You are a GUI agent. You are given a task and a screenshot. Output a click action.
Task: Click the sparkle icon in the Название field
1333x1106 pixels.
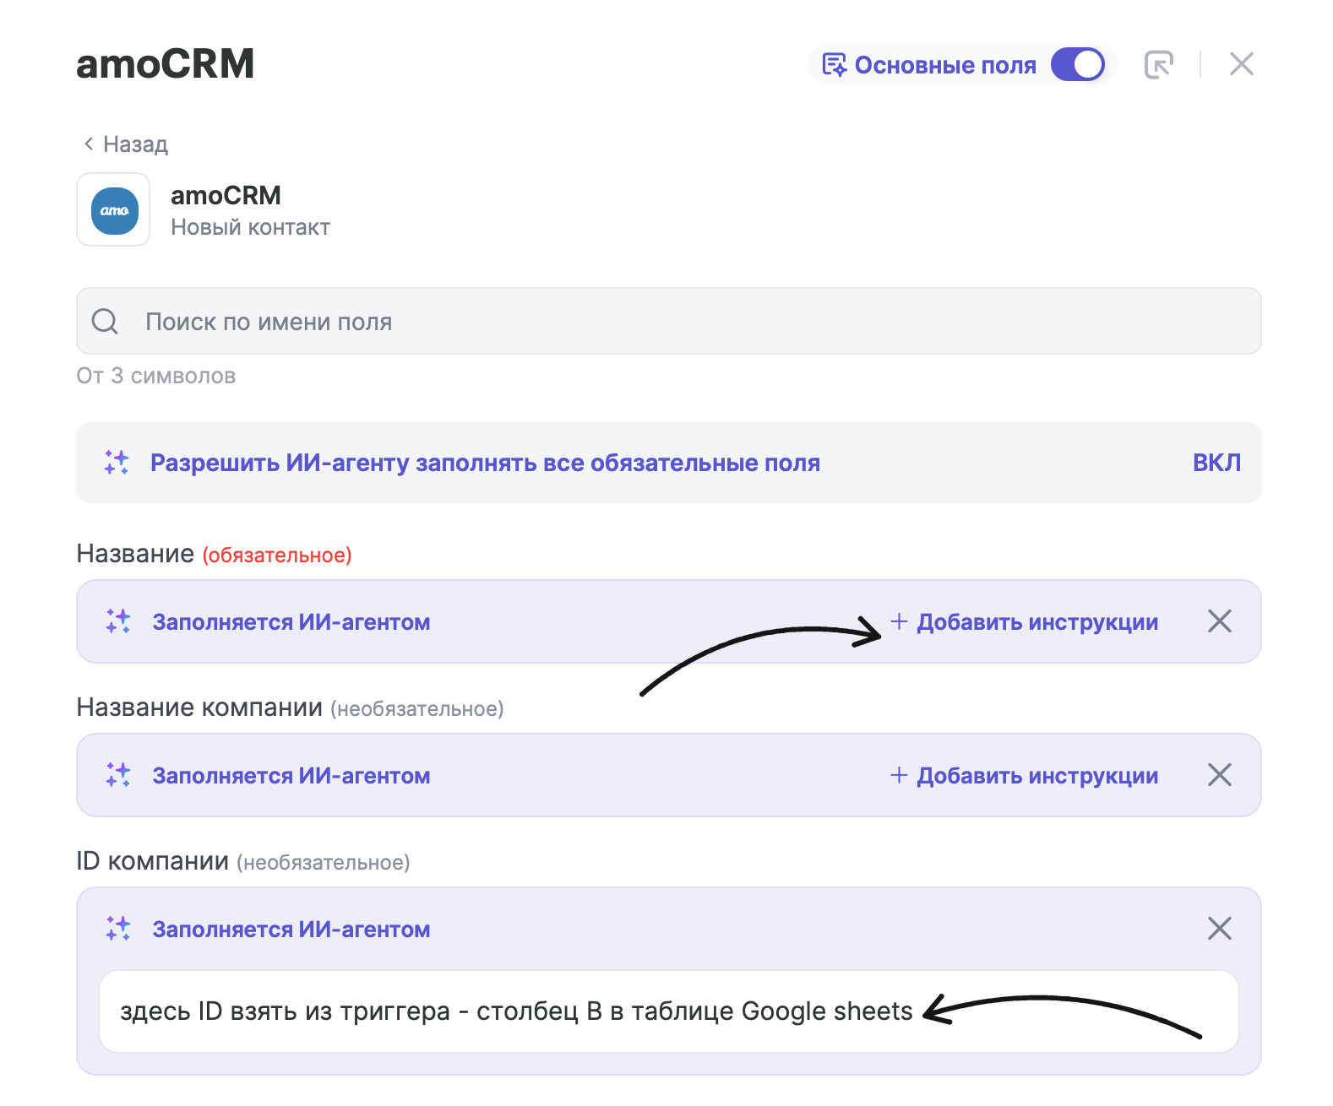pos(118,621)
